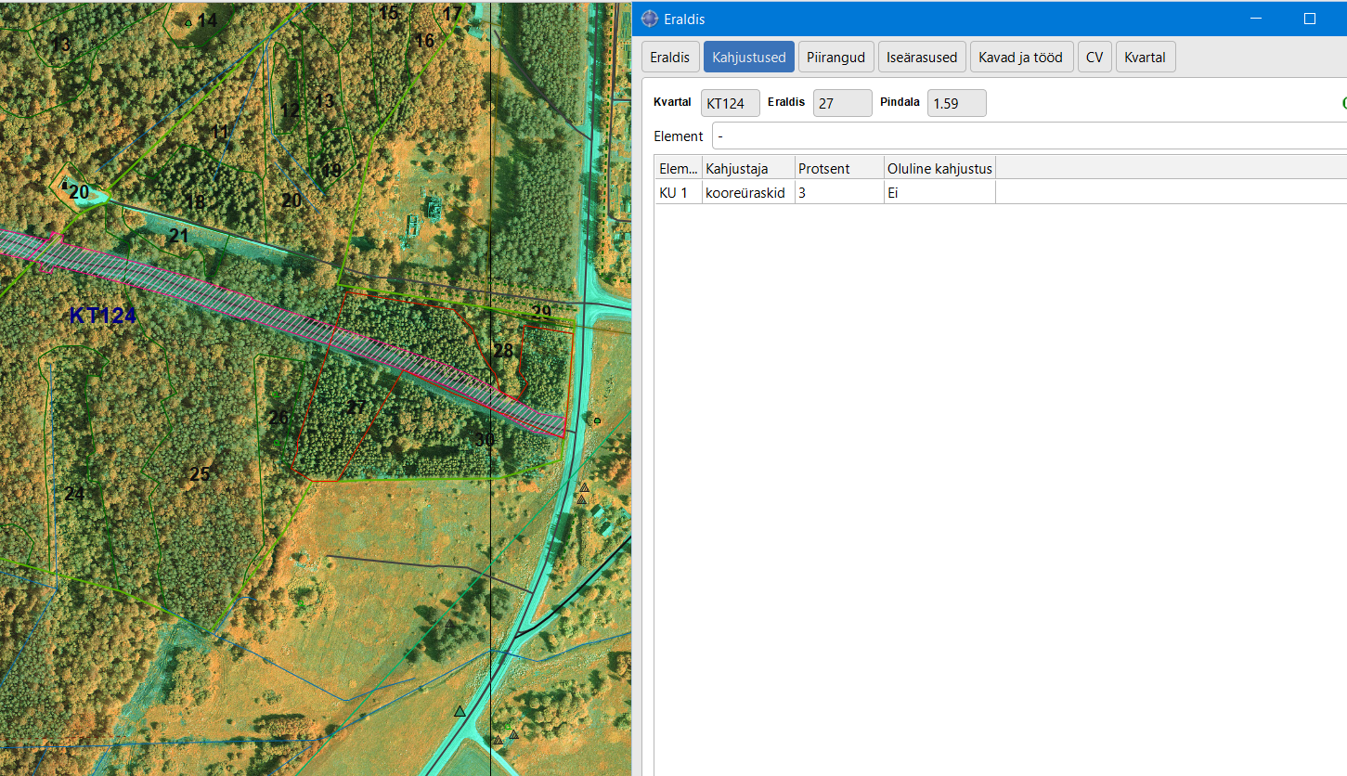
Task: Select the Iseärasused tab
Action: (921, 57)
